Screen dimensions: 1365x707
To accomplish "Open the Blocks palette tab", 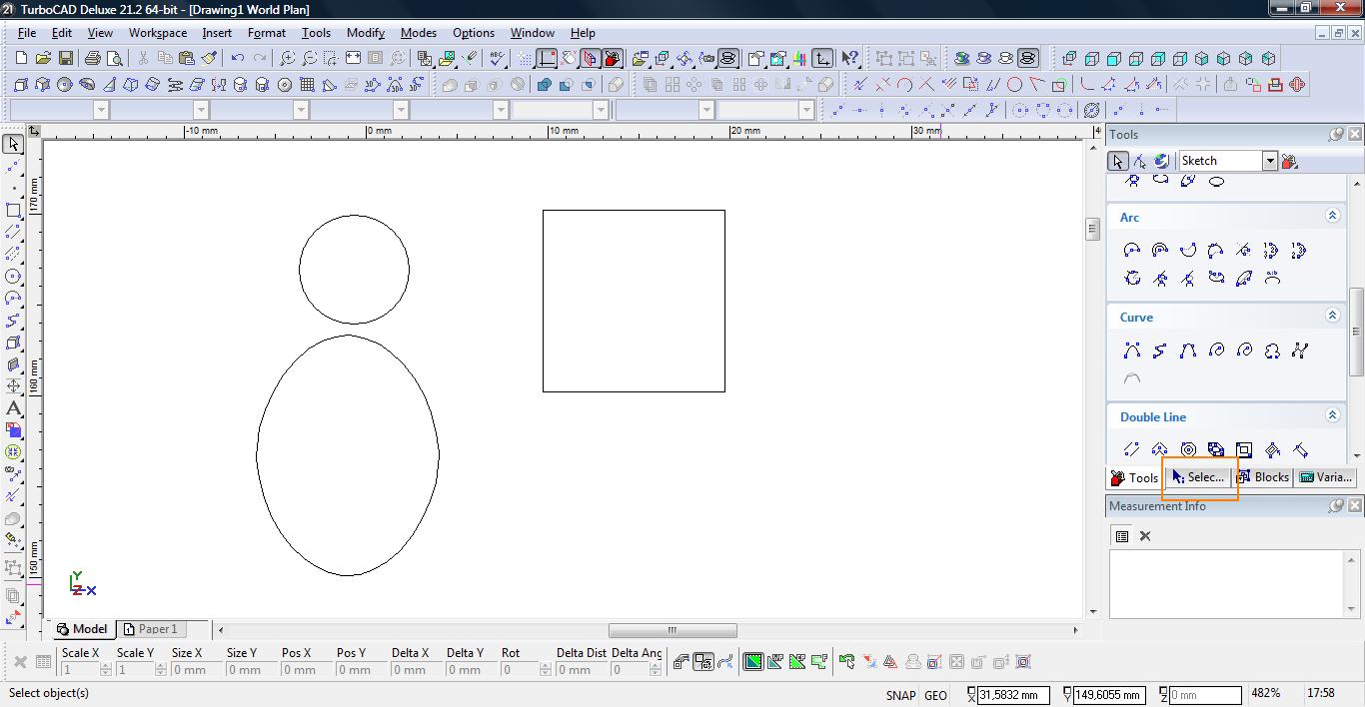I will tap(1263, 477).
